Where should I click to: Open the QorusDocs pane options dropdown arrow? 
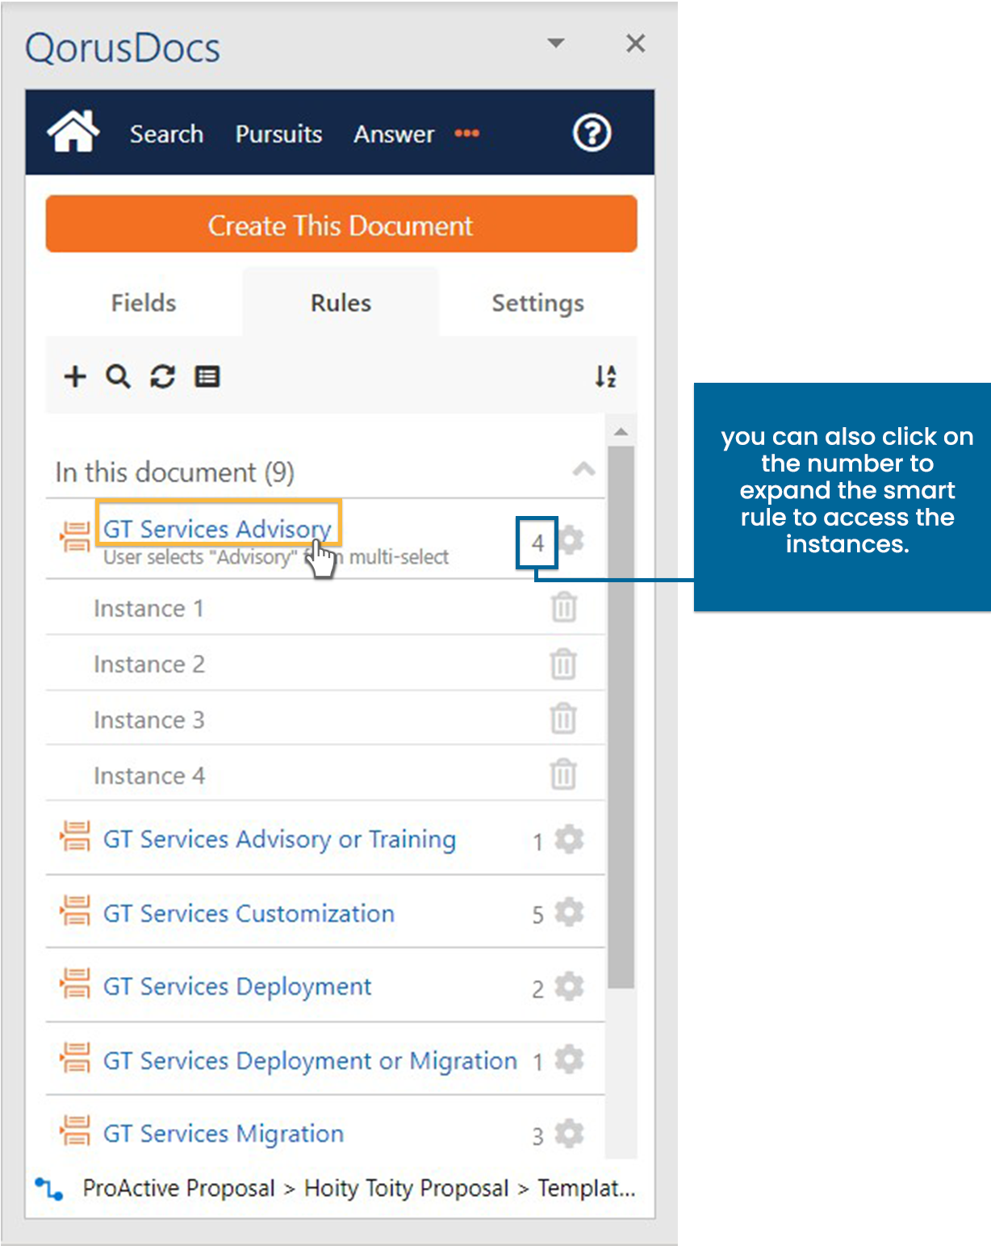[556, 43]
